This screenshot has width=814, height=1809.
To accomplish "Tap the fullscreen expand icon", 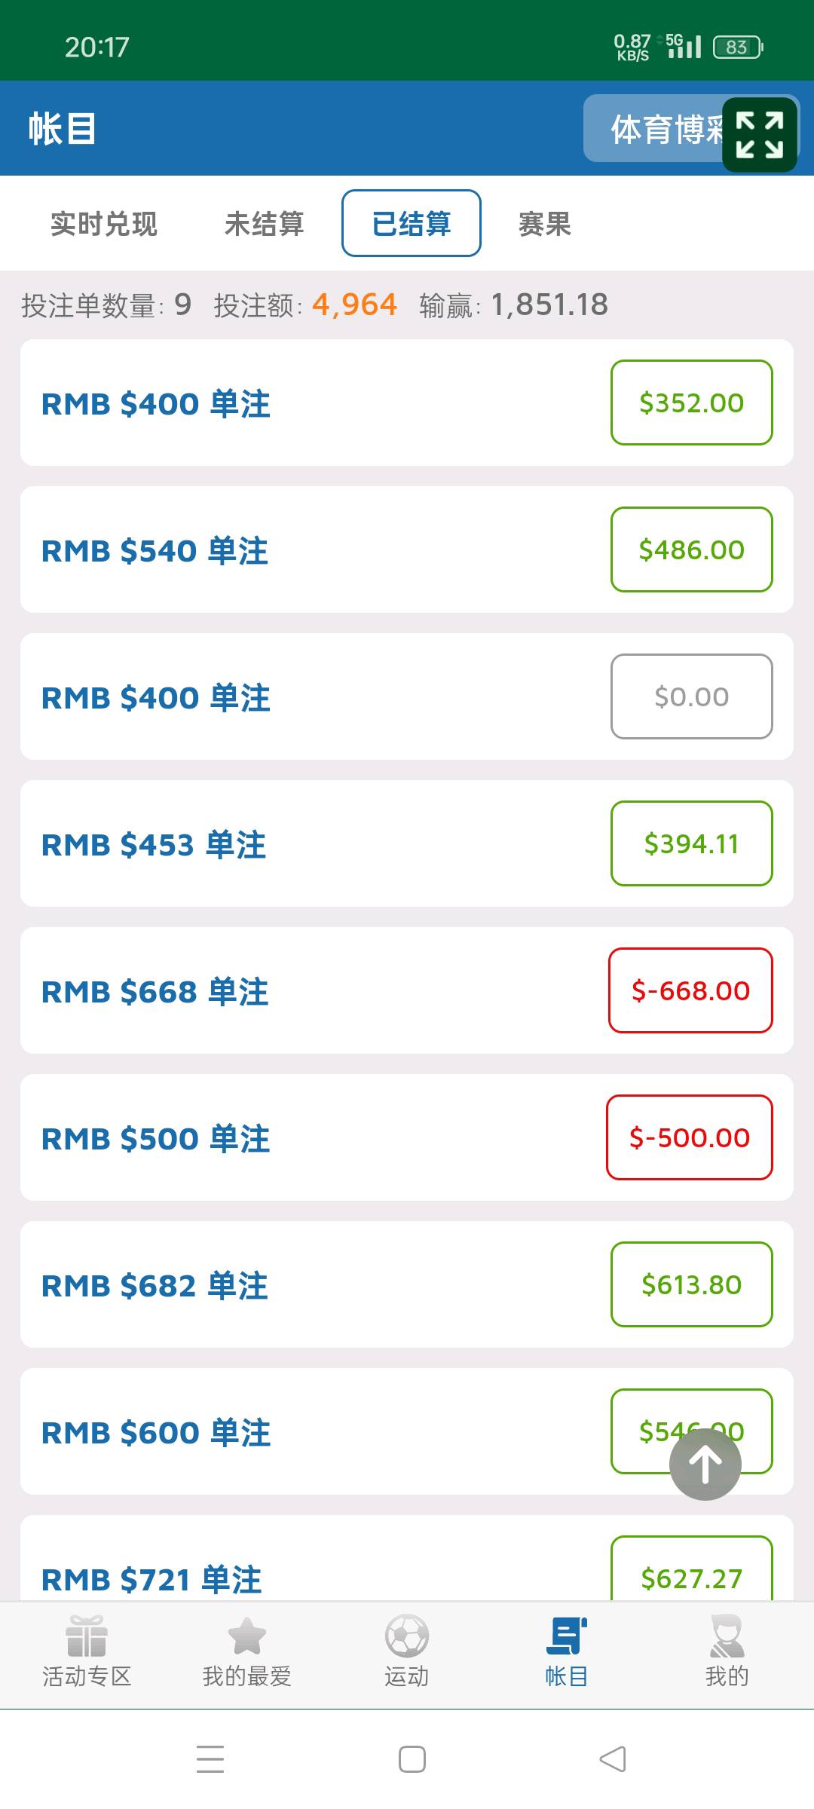I will point(759,135).
